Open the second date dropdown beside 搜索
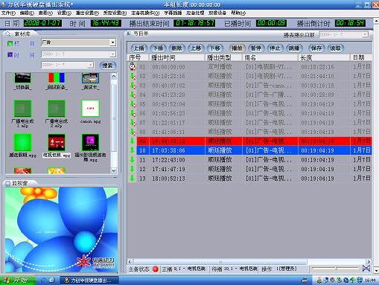 [x=91, y=65]
